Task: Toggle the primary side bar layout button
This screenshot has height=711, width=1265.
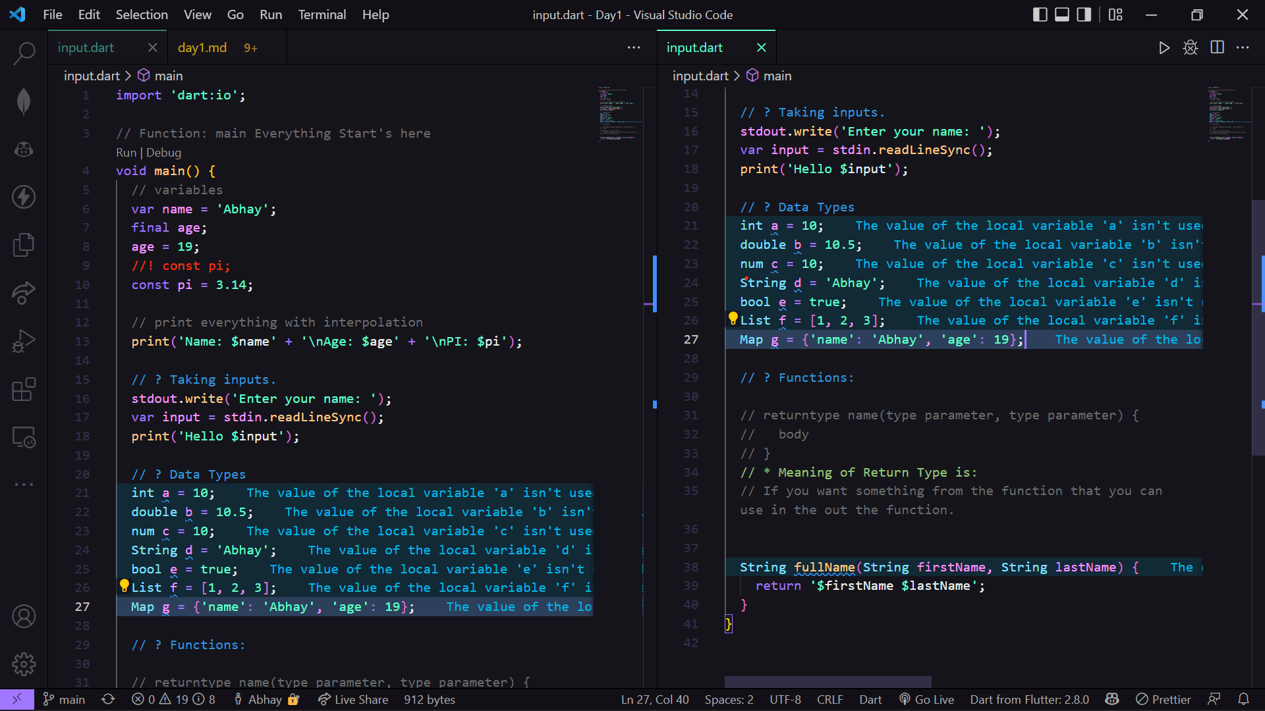Action: click(1040, 14)
